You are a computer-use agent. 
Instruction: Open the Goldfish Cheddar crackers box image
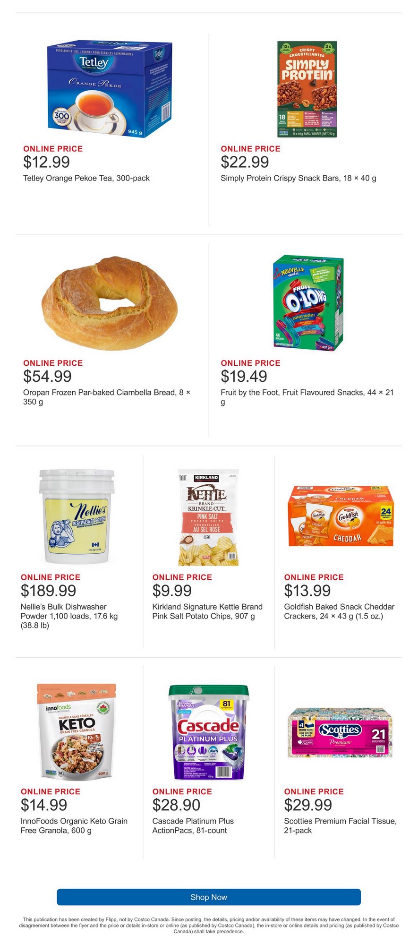[x=340, y=516]
